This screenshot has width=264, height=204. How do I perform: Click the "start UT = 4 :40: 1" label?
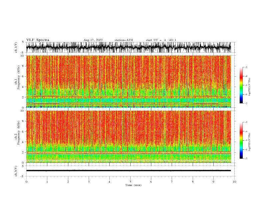tap(161, 40)
